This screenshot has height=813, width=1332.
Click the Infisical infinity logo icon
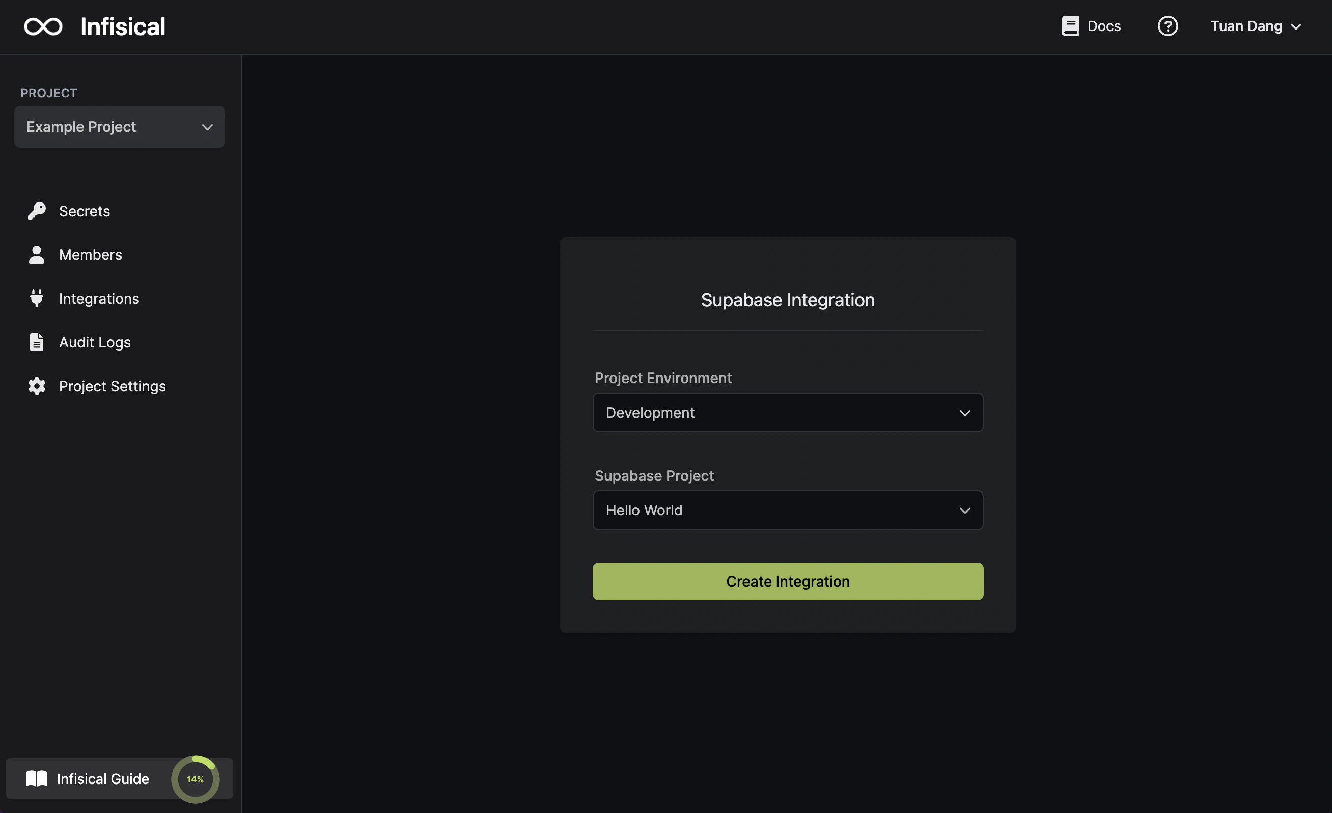43,26
